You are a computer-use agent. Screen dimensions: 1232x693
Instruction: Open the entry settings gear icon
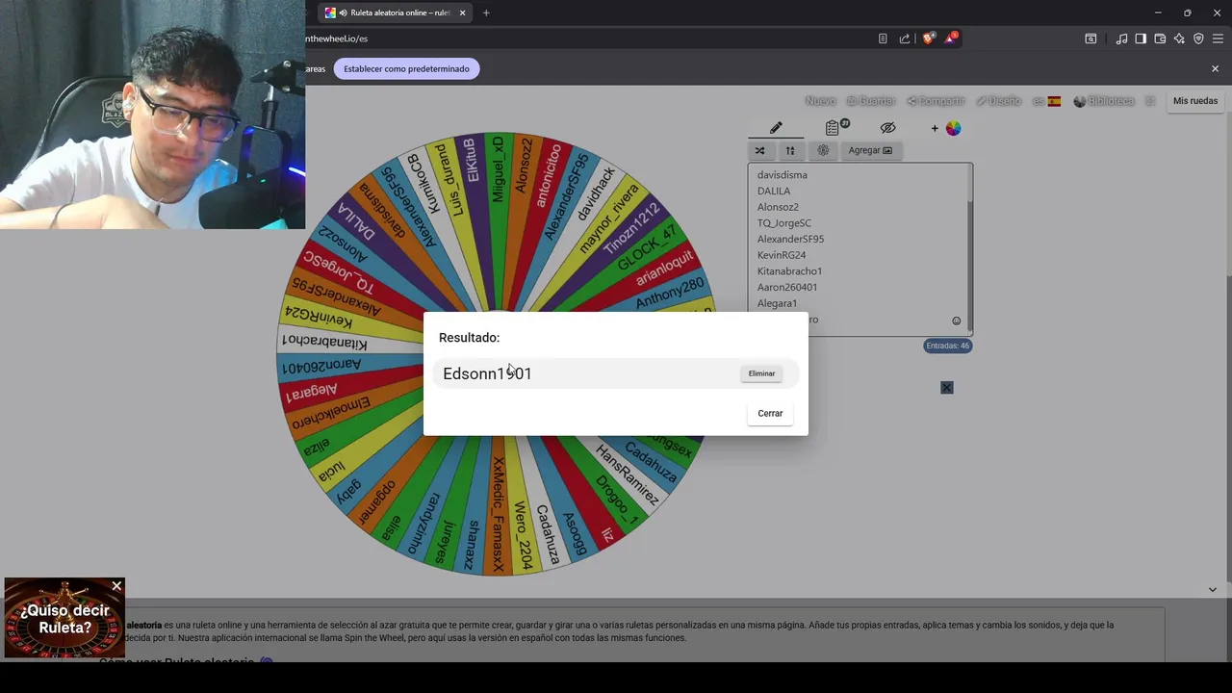coord(823,150)
